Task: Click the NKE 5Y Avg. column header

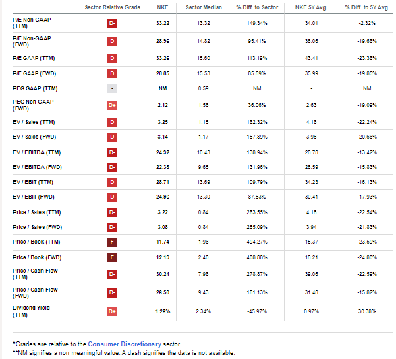Action: click(311, 7)
